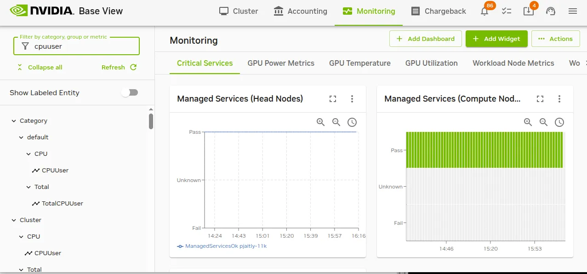Toggle the Show Labeled Entity switch
Image resolution: width=587 pixels, height=274 pixels.
tap(130, 92)
